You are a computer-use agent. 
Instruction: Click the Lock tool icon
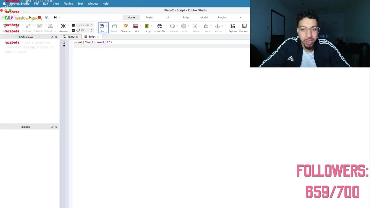click(206, 26)
